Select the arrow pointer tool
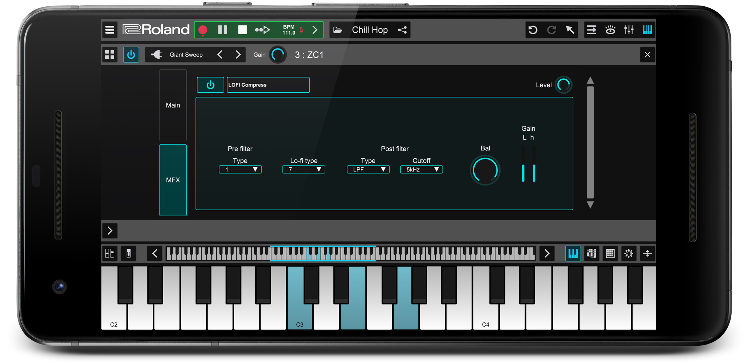 570,30
